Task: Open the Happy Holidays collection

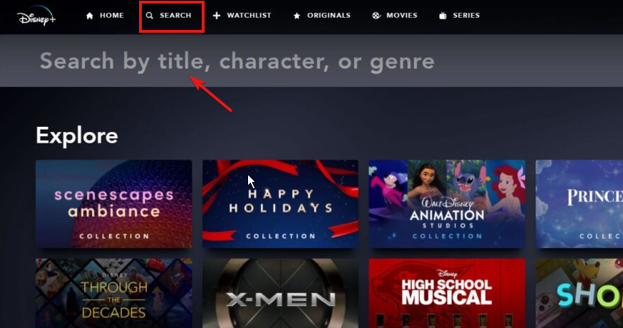Action: 281,204
